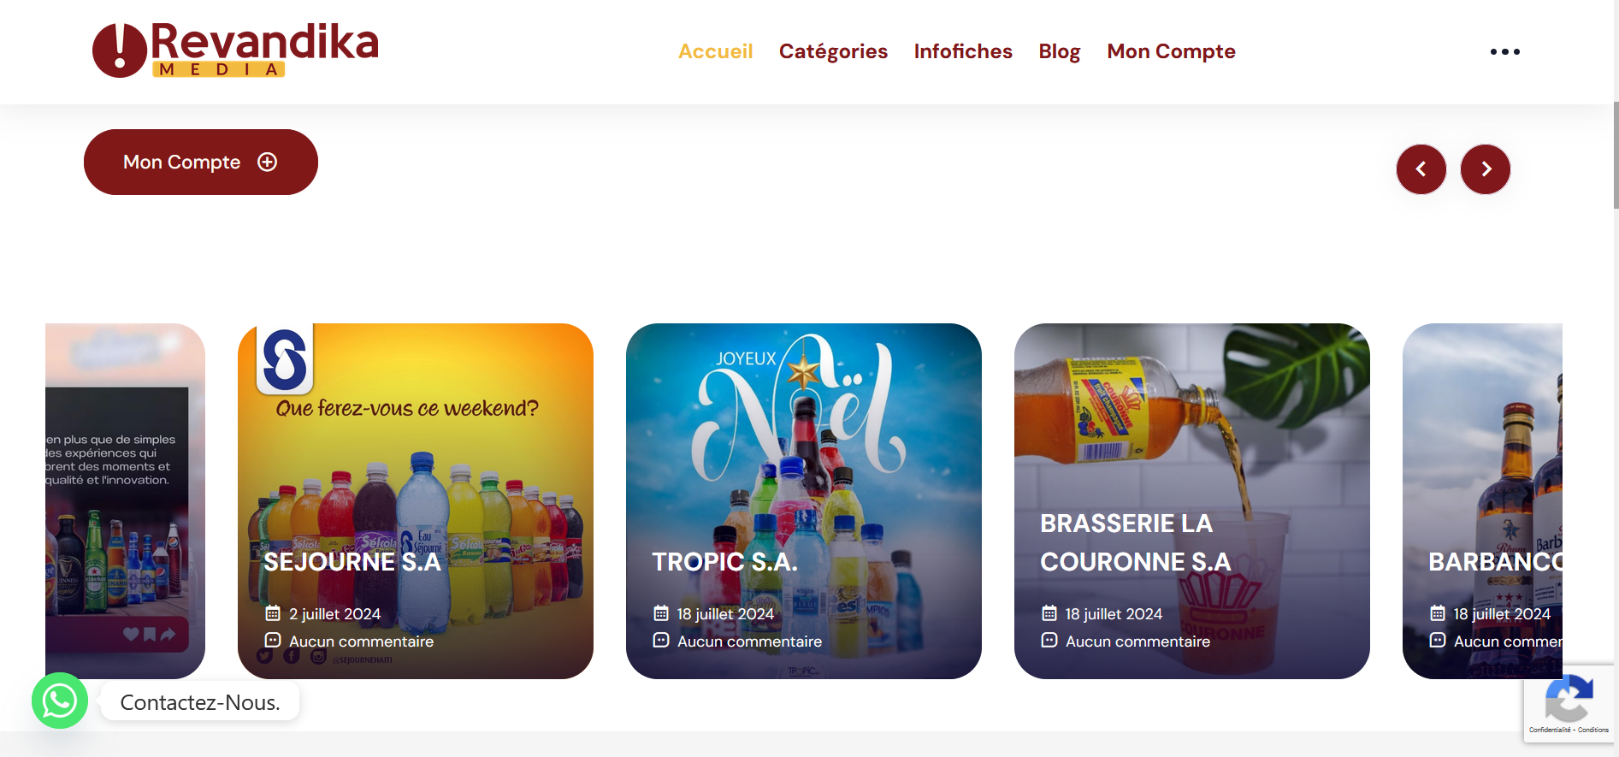Advance carousel with next arrow
The height and width of the screenshot is (757, 1619).
click(1485, 169)
